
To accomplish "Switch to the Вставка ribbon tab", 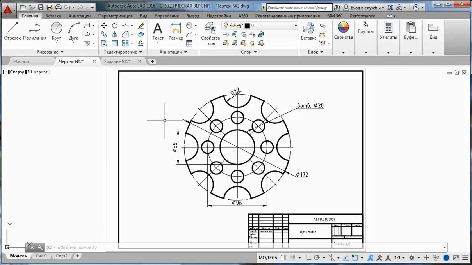I will tap(53, 16).
